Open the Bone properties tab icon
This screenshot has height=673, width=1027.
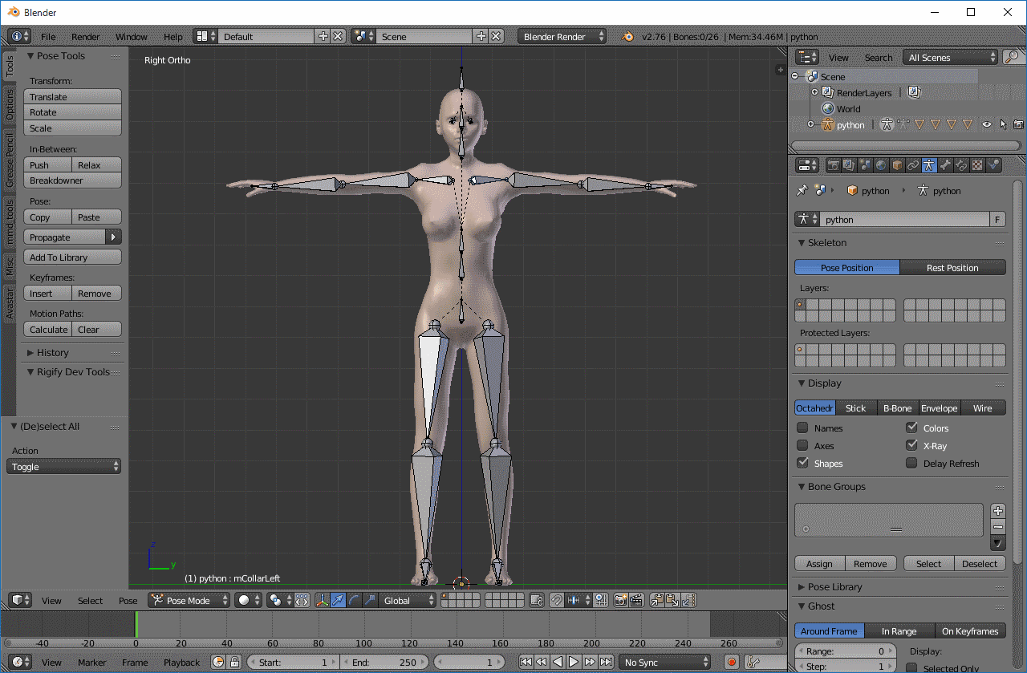pos(945,165)
